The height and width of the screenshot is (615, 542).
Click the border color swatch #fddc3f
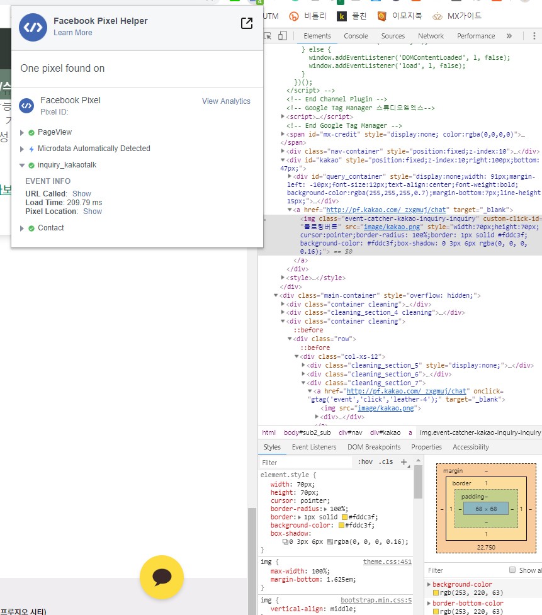pos(345,517)
